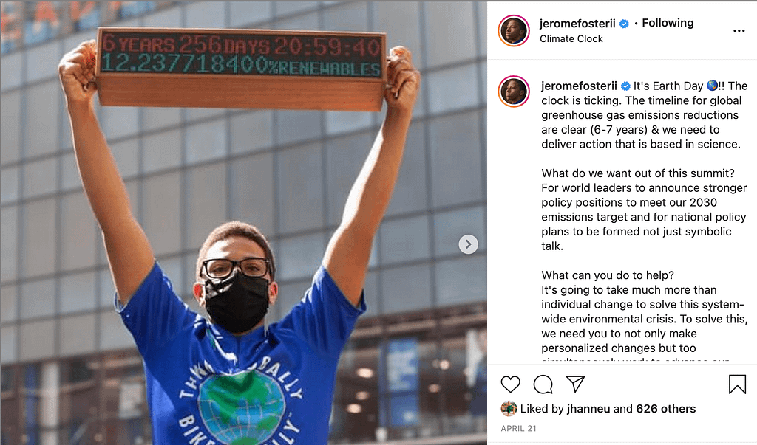
Task: Open the Climate Clock location link
Action: [571, 38]
